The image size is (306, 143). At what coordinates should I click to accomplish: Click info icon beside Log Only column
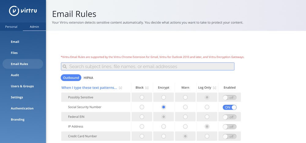point(215,88)
